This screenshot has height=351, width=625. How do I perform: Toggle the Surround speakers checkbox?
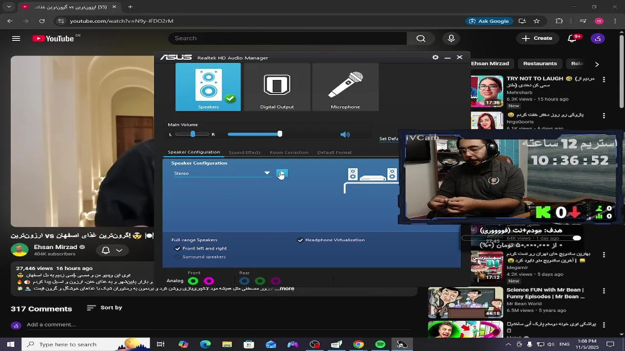tap(178, 257)
